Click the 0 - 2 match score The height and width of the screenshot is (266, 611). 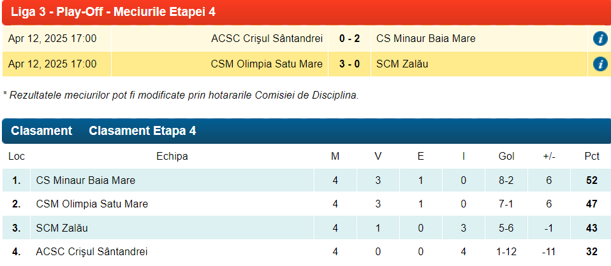[350, 39]
